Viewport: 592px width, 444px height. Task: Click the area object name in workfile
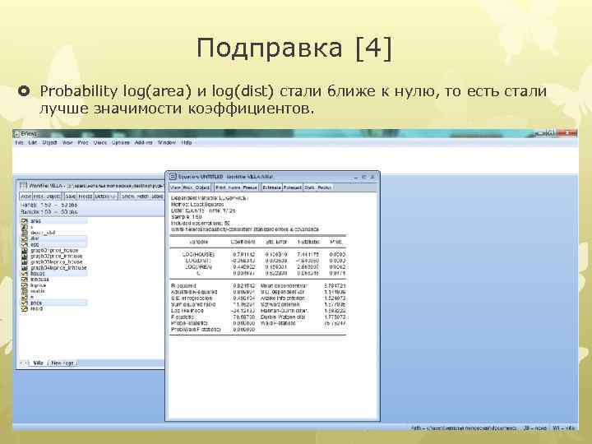point(36,221)
